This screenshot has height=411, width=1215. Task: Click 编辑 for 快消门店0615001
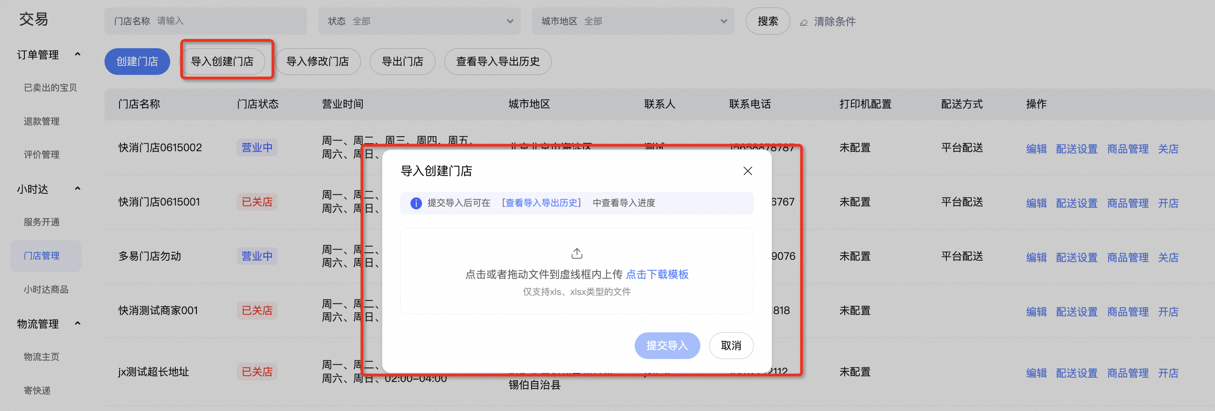(x=1036, y=203)
